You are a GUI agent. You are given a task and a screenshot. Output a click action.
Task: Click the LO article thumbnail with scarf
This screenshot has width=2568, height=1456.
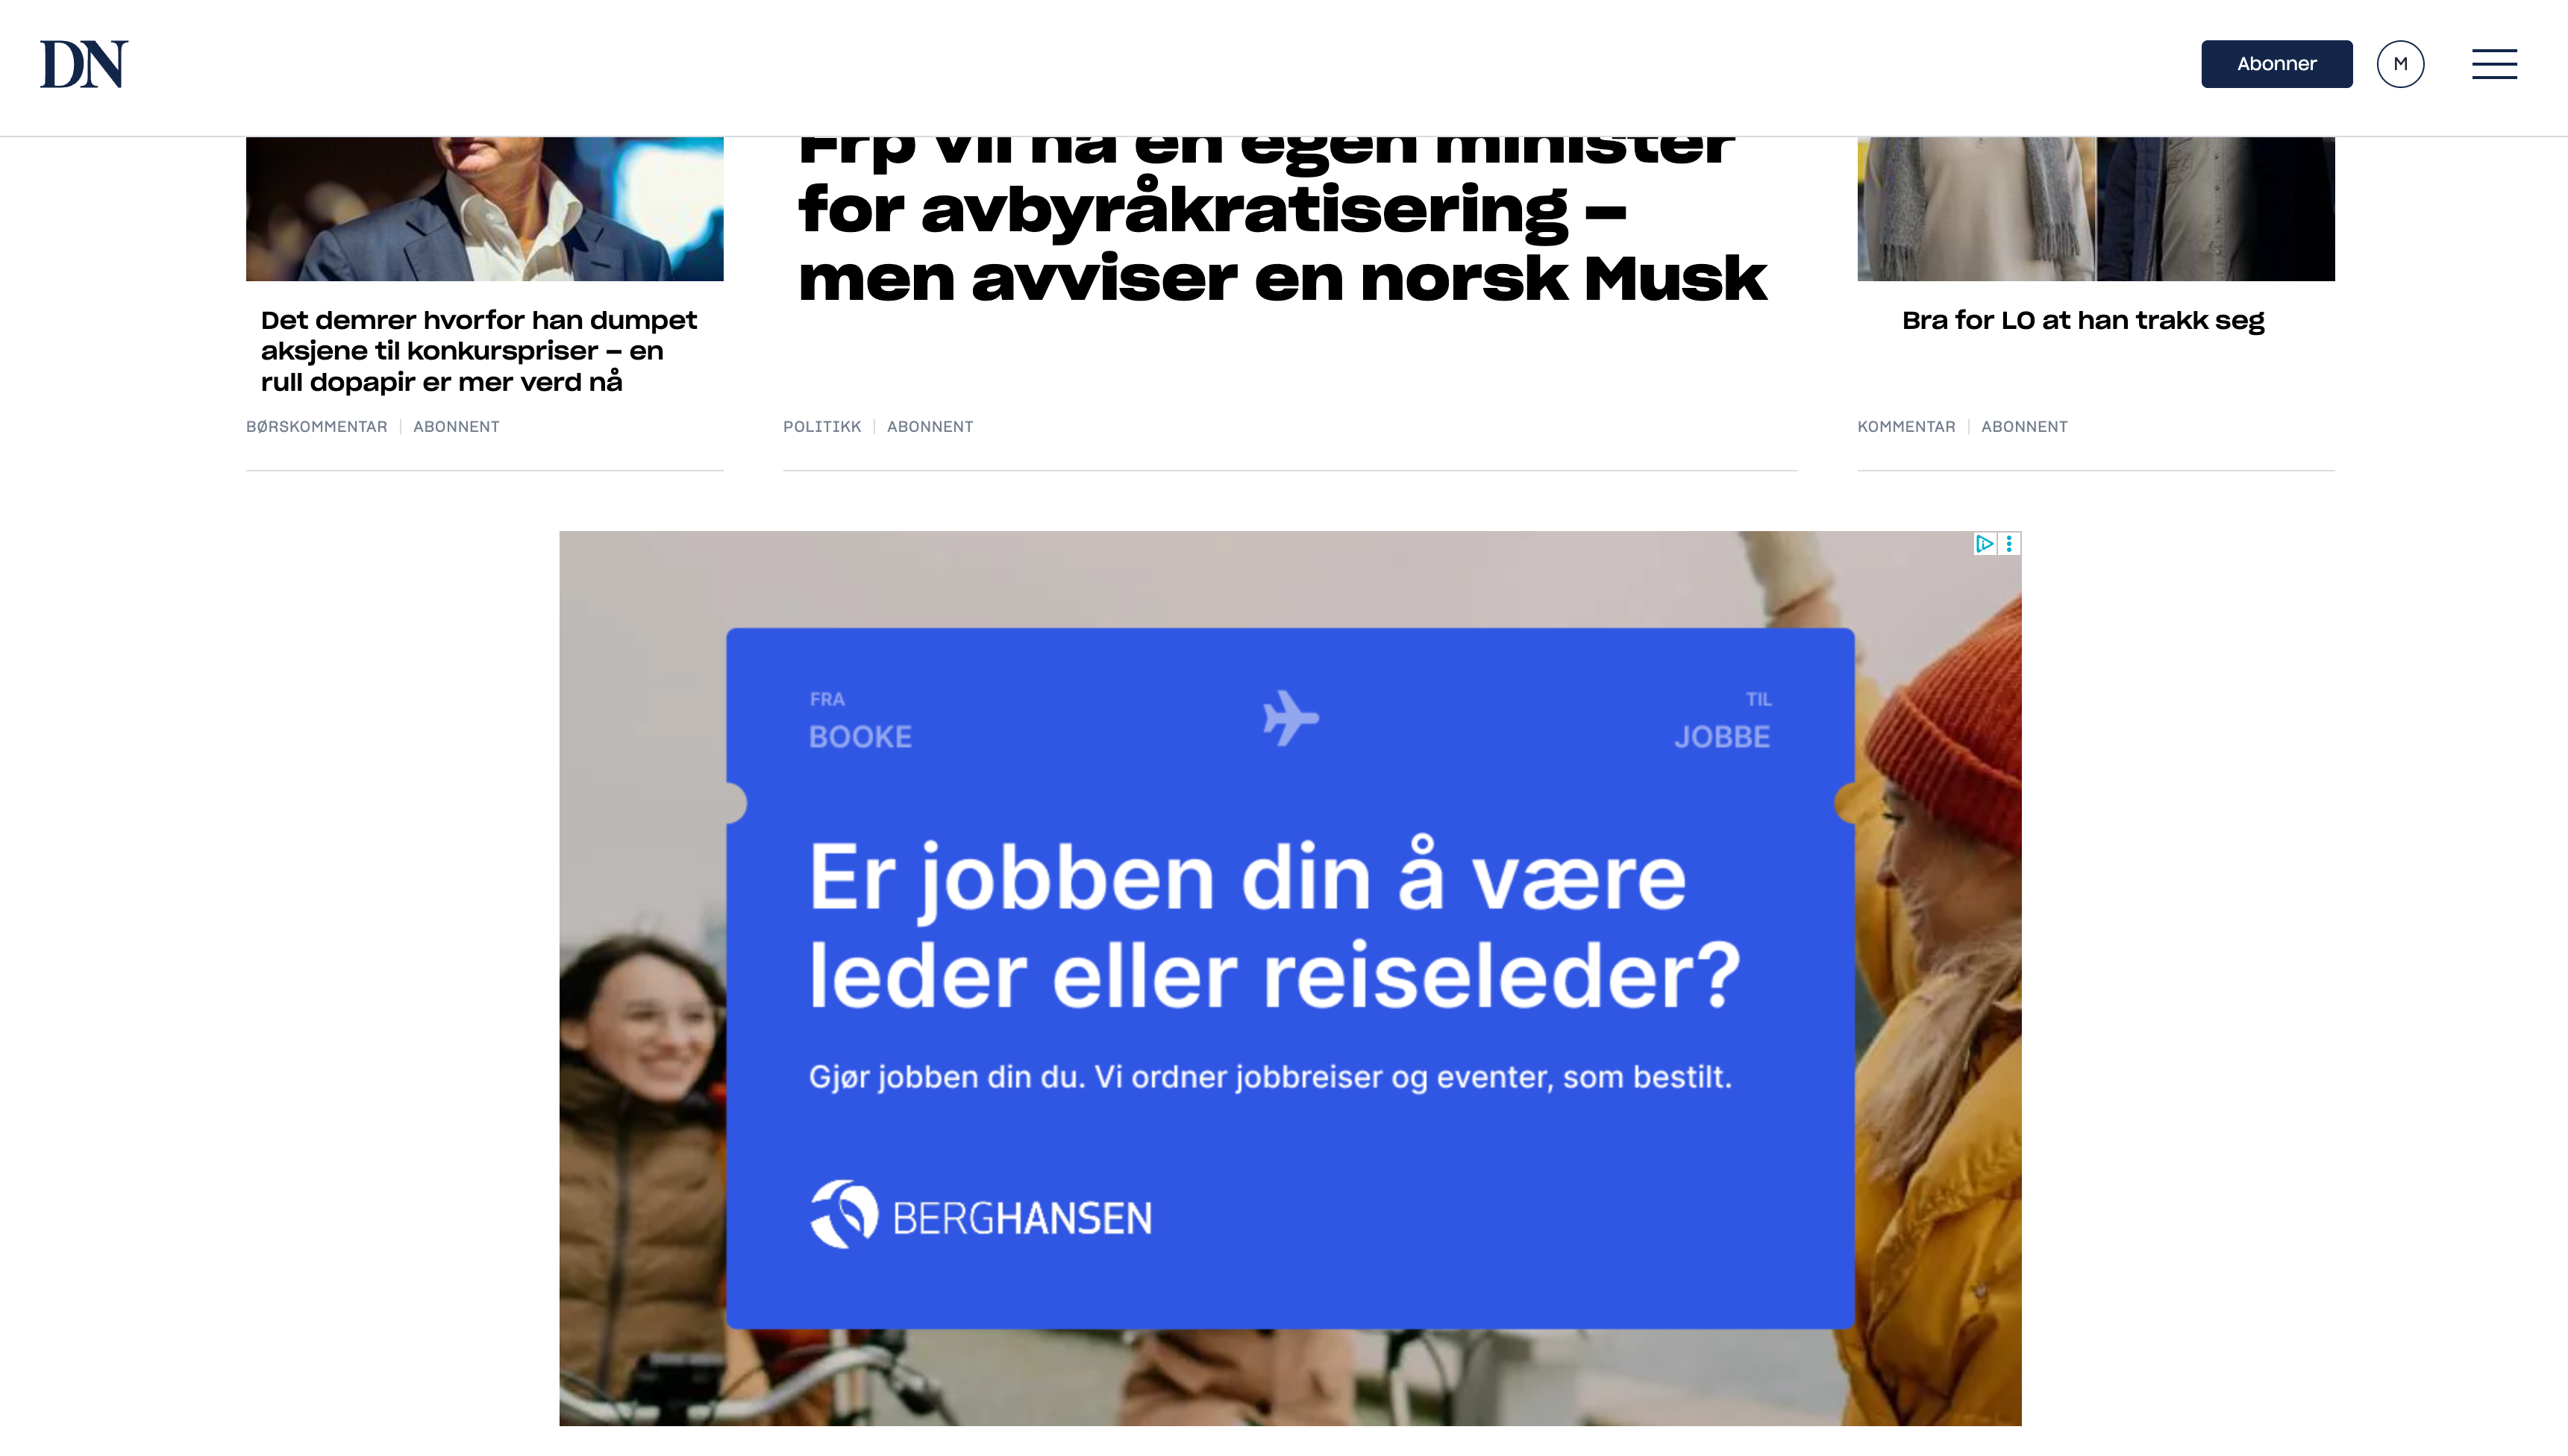tap(2095, 209)
